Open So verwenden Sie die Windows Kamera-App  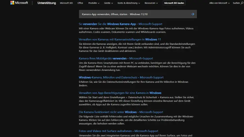coord(120,24)
